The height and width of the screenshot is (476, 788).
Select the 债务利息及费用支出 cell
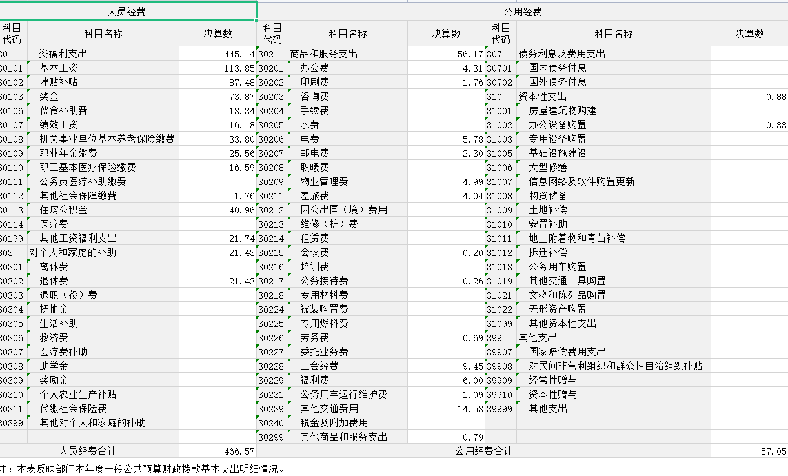(613, 54)
